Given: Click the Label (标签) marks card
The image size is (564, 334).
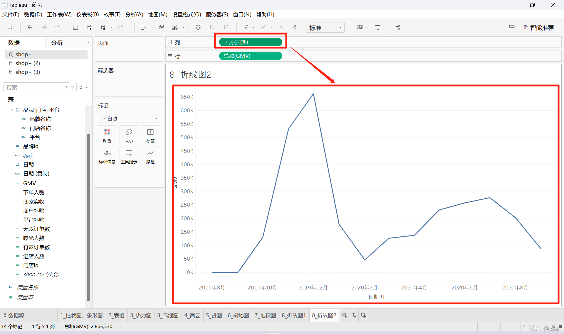Looking at the screenshot, I should (x=150, y=135).
